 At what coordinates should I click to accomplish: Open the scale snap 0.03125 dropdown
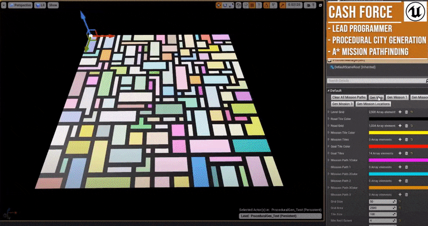pyautogui.click(x=294, y=5)
